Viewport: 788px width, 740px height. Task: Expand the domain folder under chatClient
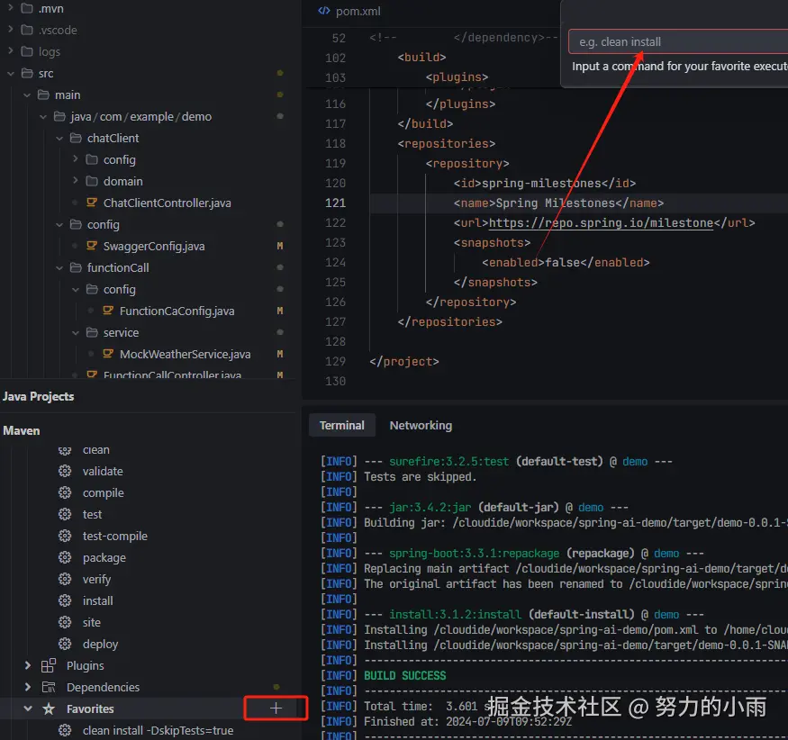(x=76, y=181)
